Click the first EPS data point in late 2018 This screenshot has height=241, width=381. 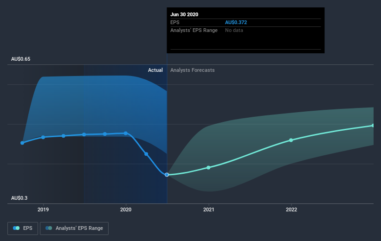pos(22,143)
